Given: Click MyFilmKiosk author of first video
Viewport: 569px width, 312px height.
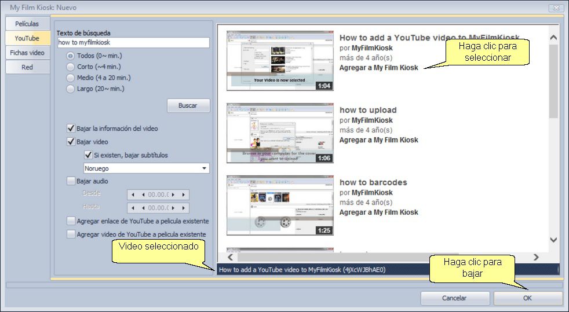Looking at the screenshot, I should click(x=372, y=48).
